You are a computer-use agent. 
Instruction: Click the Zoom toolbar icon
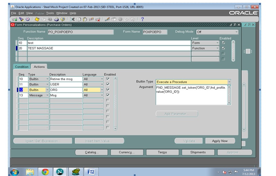point(114,19)
